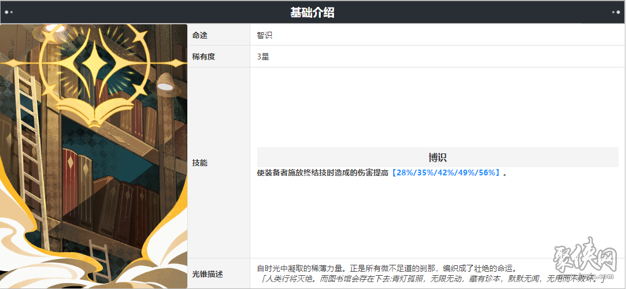Select the 3星 rarity value
The width and height of the screenshot is (626, 289).
click(263, 57)
